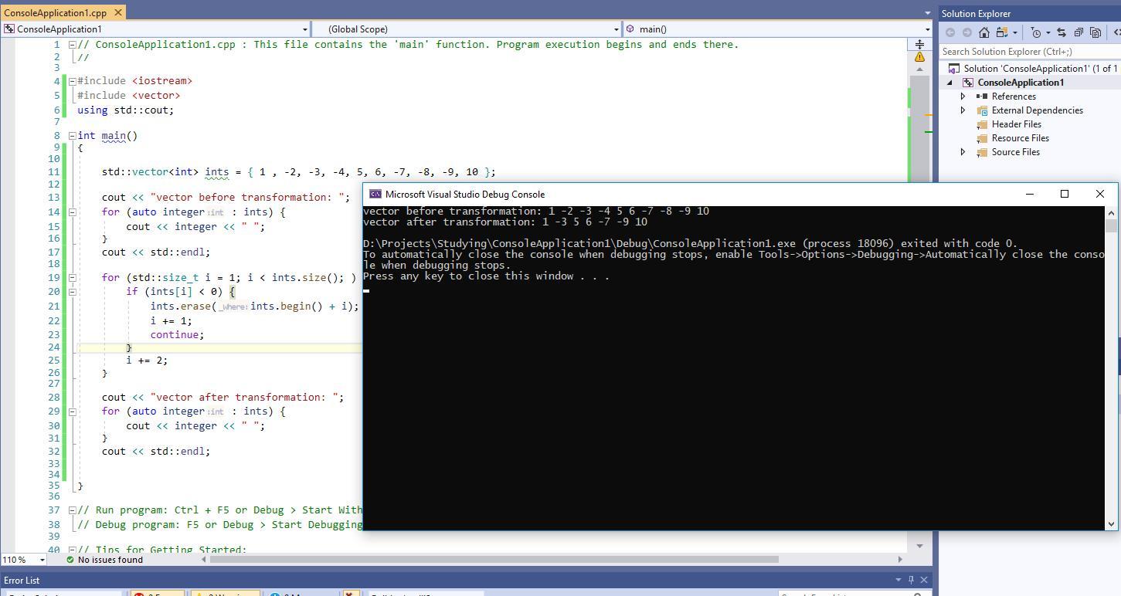Click the Debug Console vertical scrollbar thumb
Image resolution: width=1121 pixels, height=596 pixels.
(1111, 225)
